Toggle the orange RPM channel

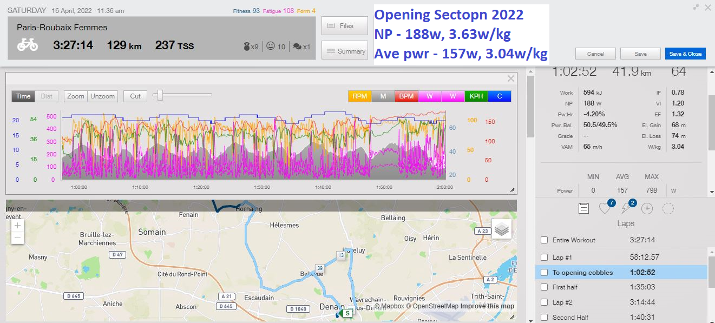pyautogui.click(x=359, y=96)
